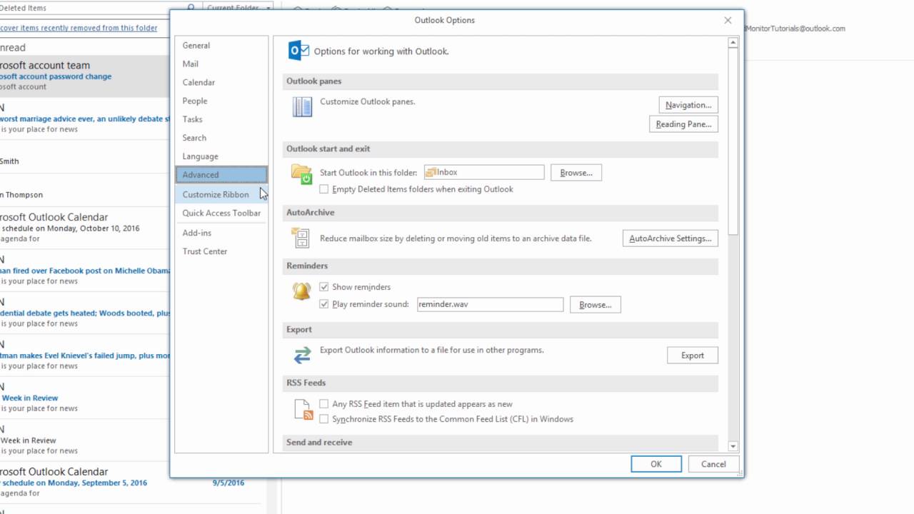Open the General options category
The height and width of the screenshot is (514, 914).
click(x=221, y=45)
